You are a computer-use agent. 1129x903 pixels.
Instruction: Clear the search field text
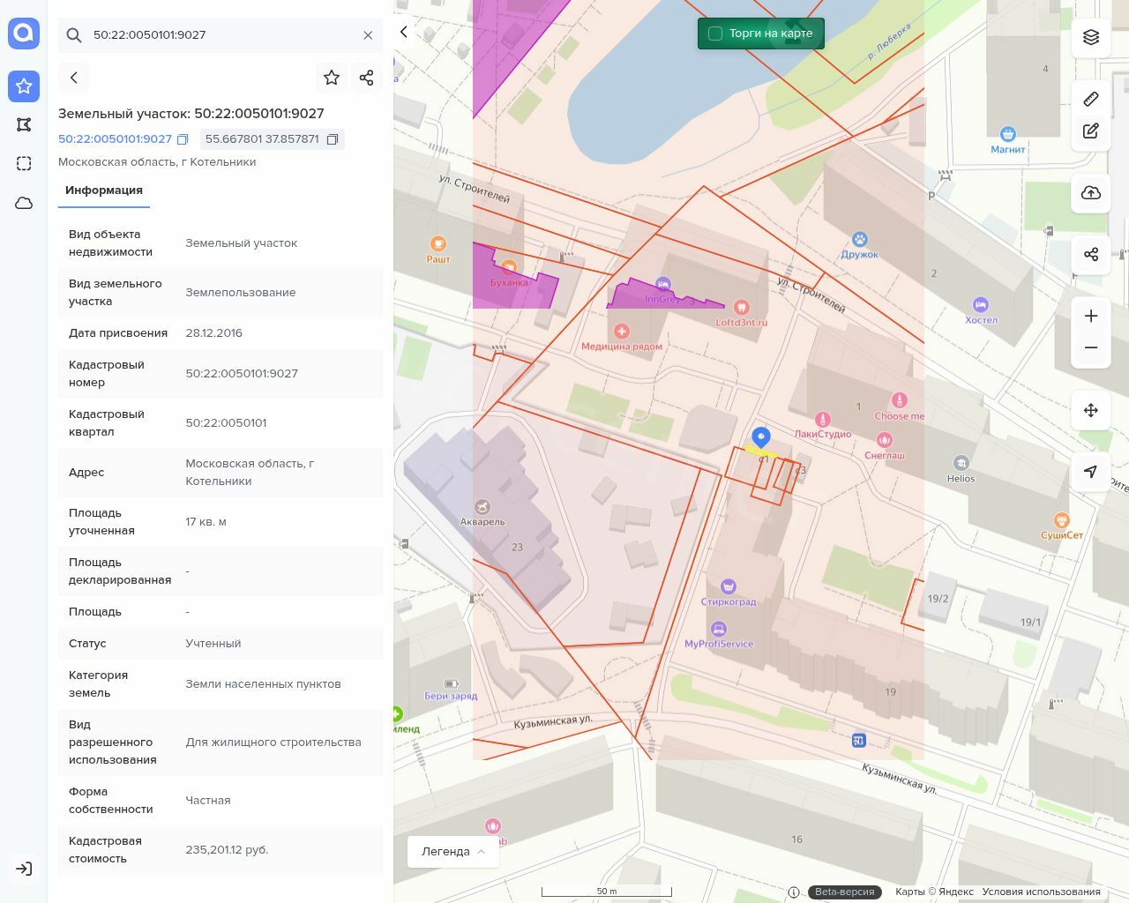click(x=368, y=35)
